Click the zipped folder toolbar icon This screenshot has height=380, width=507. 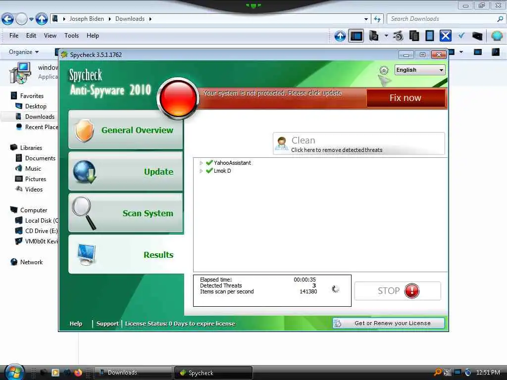coord(374,36)
